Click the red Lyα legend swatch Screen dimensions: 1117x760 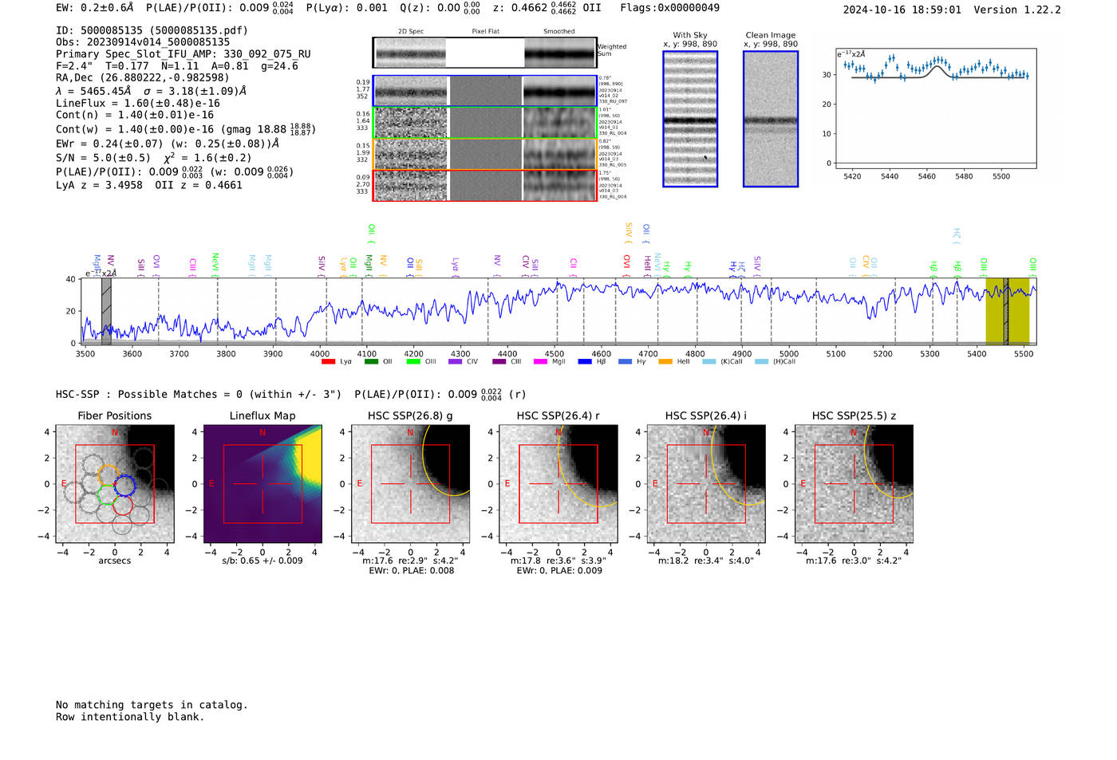(x=328, y=362)
